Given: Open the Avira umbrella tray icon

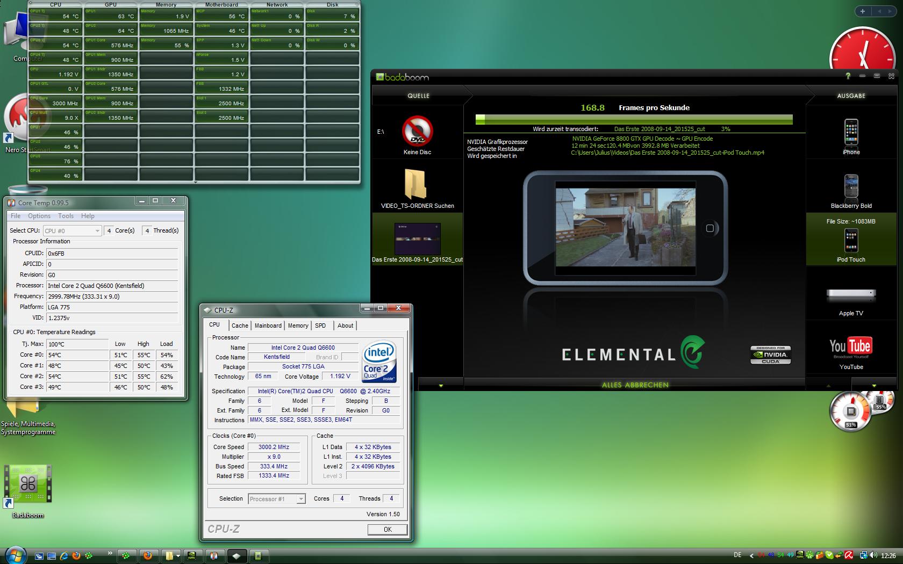Looking at the screenshot, I should pos(848,555).
